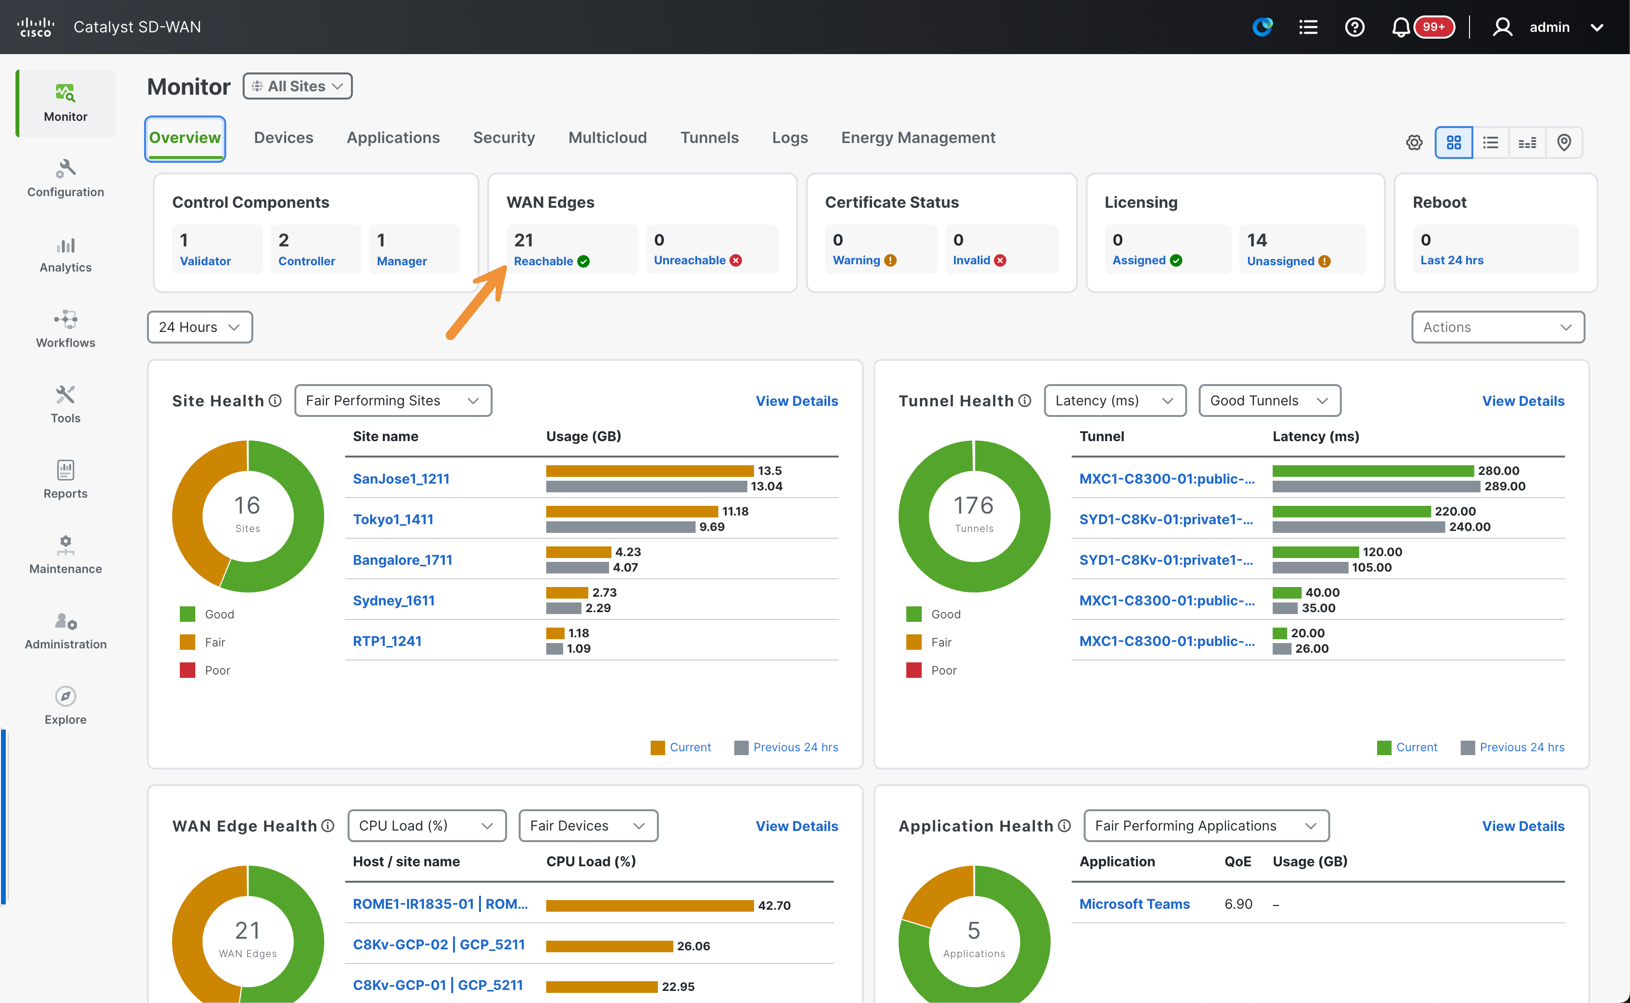Screen dimensions: 1630x1003
Task: Switch to the Tunnels tab
Action: (x=709, y=137)
